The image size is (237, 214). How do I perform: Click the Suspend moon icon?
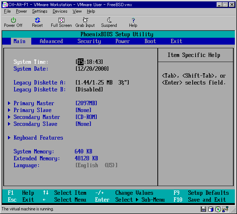[109, 20]
